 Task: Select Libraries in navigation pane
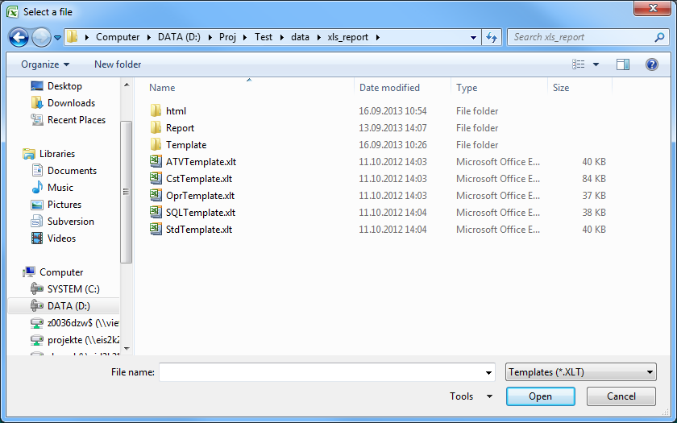click(x=57, y=154)
